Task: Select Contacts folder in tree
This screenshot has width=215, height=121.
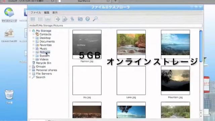Action: click(x=45, y=34)
